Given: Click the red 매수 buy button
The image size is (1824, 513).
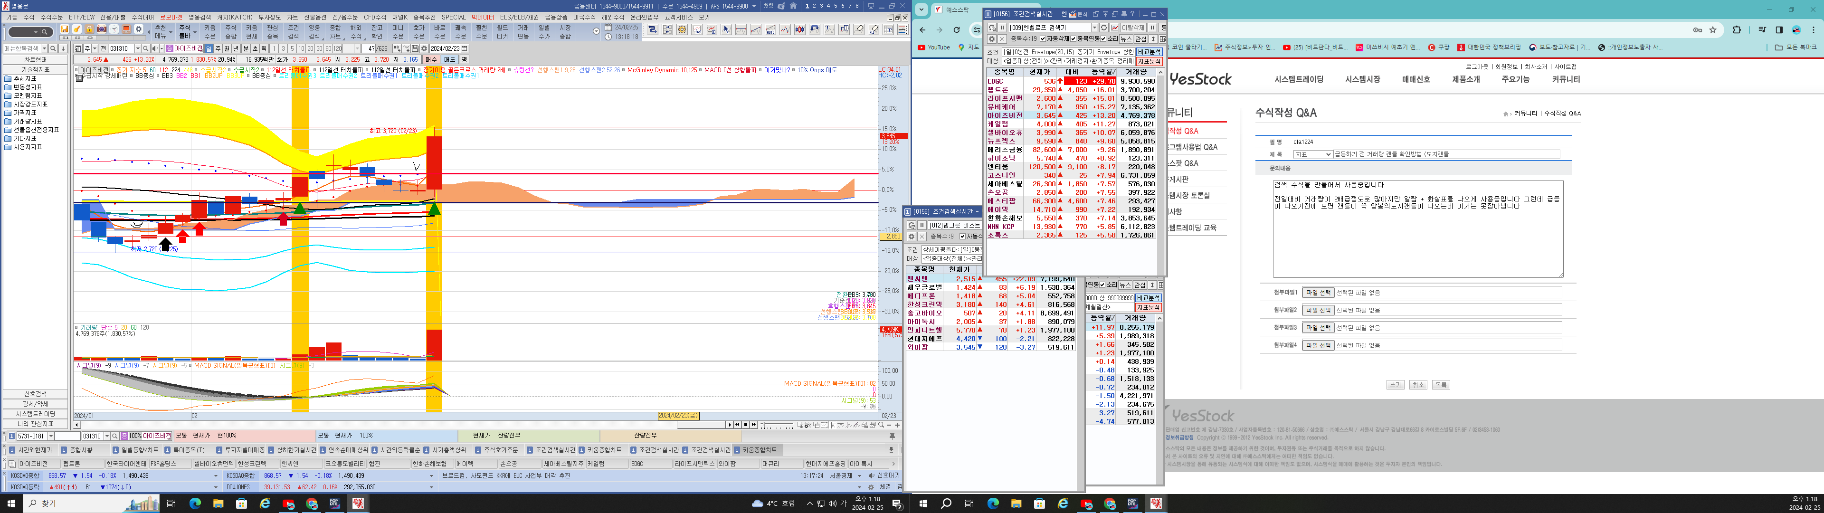Looking at the screenshot, I should [x=431, y=59].
